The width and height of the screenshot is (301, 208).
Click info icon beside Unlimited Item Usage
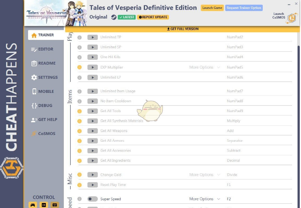click(x=80, y=91)
